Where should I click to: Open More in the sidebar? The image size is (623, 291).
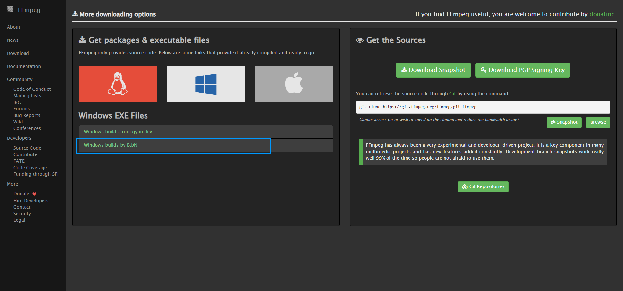pyautogui.click(x=12, y=184)
